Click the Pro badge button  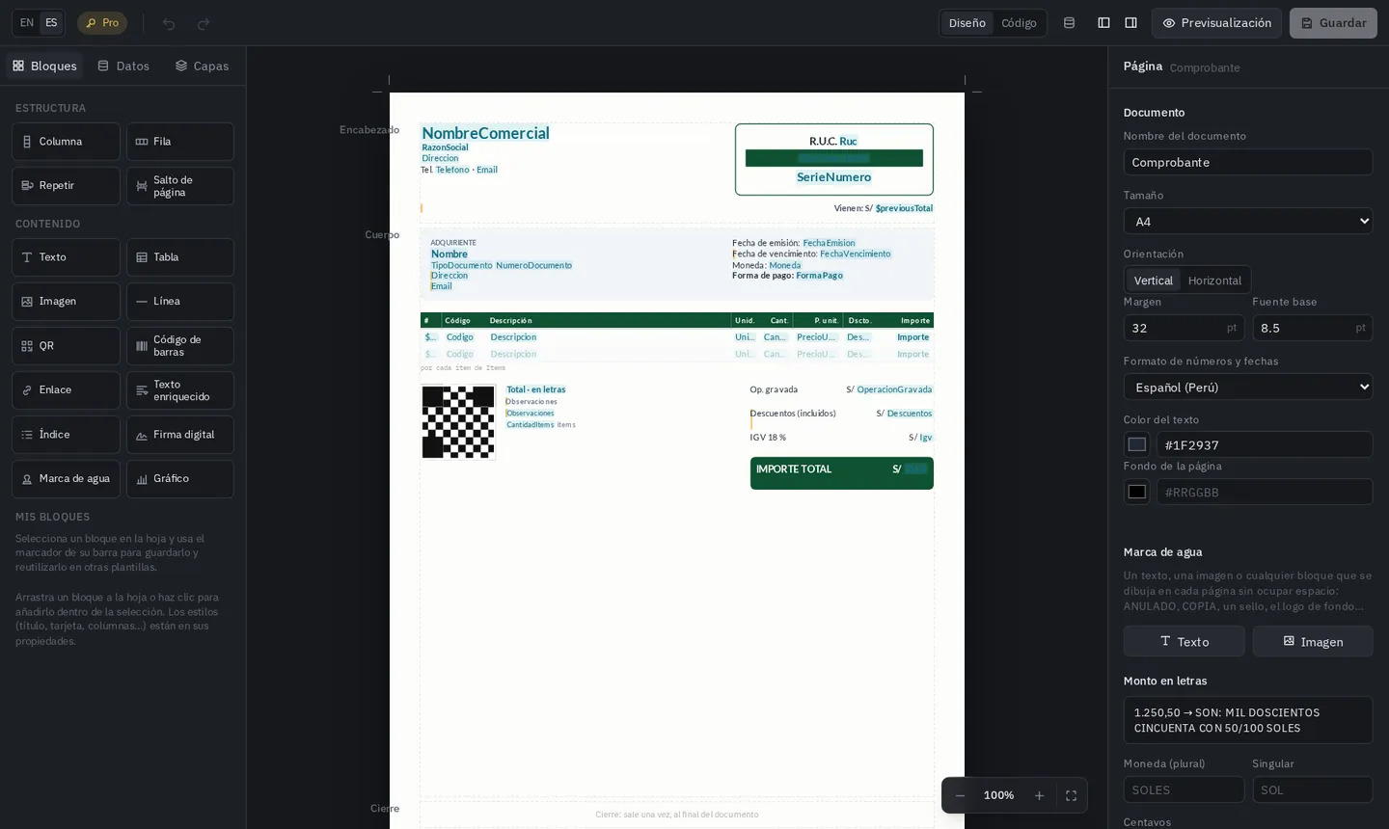[x=102, y=23]
